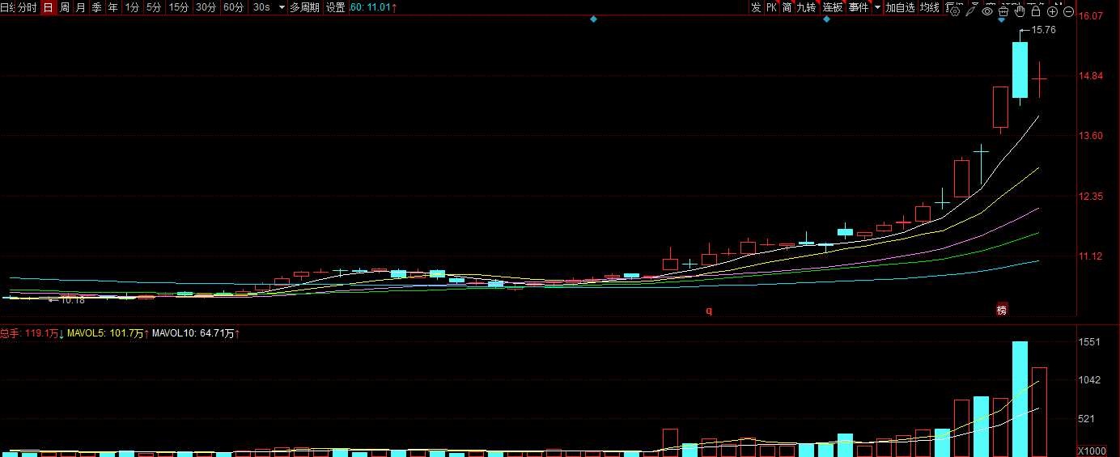Switch to 分时 intraday chart tab
Image resolution: width=1120 pixels, height=457 pixels.
pyautogui.click(x=28, y=7)
